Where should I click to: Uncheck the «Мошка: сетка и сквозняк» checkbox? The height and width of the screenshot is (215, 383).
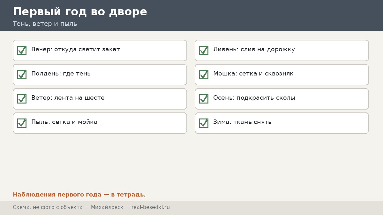(x=204, y=75)
